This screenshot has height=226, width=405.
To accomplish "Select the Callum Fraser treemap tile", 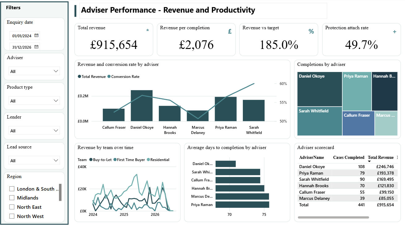I will [358, 123].
